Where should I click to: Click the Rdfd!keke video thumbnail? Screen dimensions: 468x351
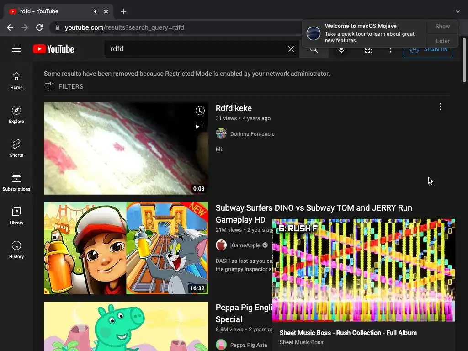(126, 149)
